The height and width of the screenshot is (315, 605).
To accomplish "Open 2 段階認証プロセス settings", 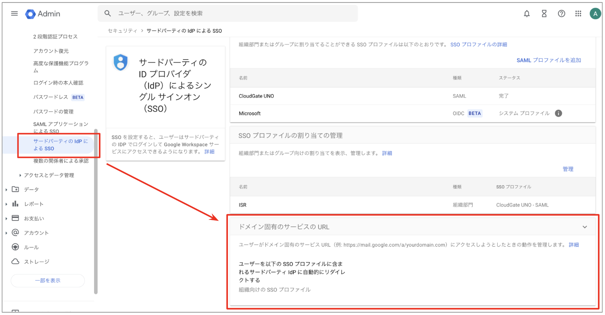I will pos(55,37).
